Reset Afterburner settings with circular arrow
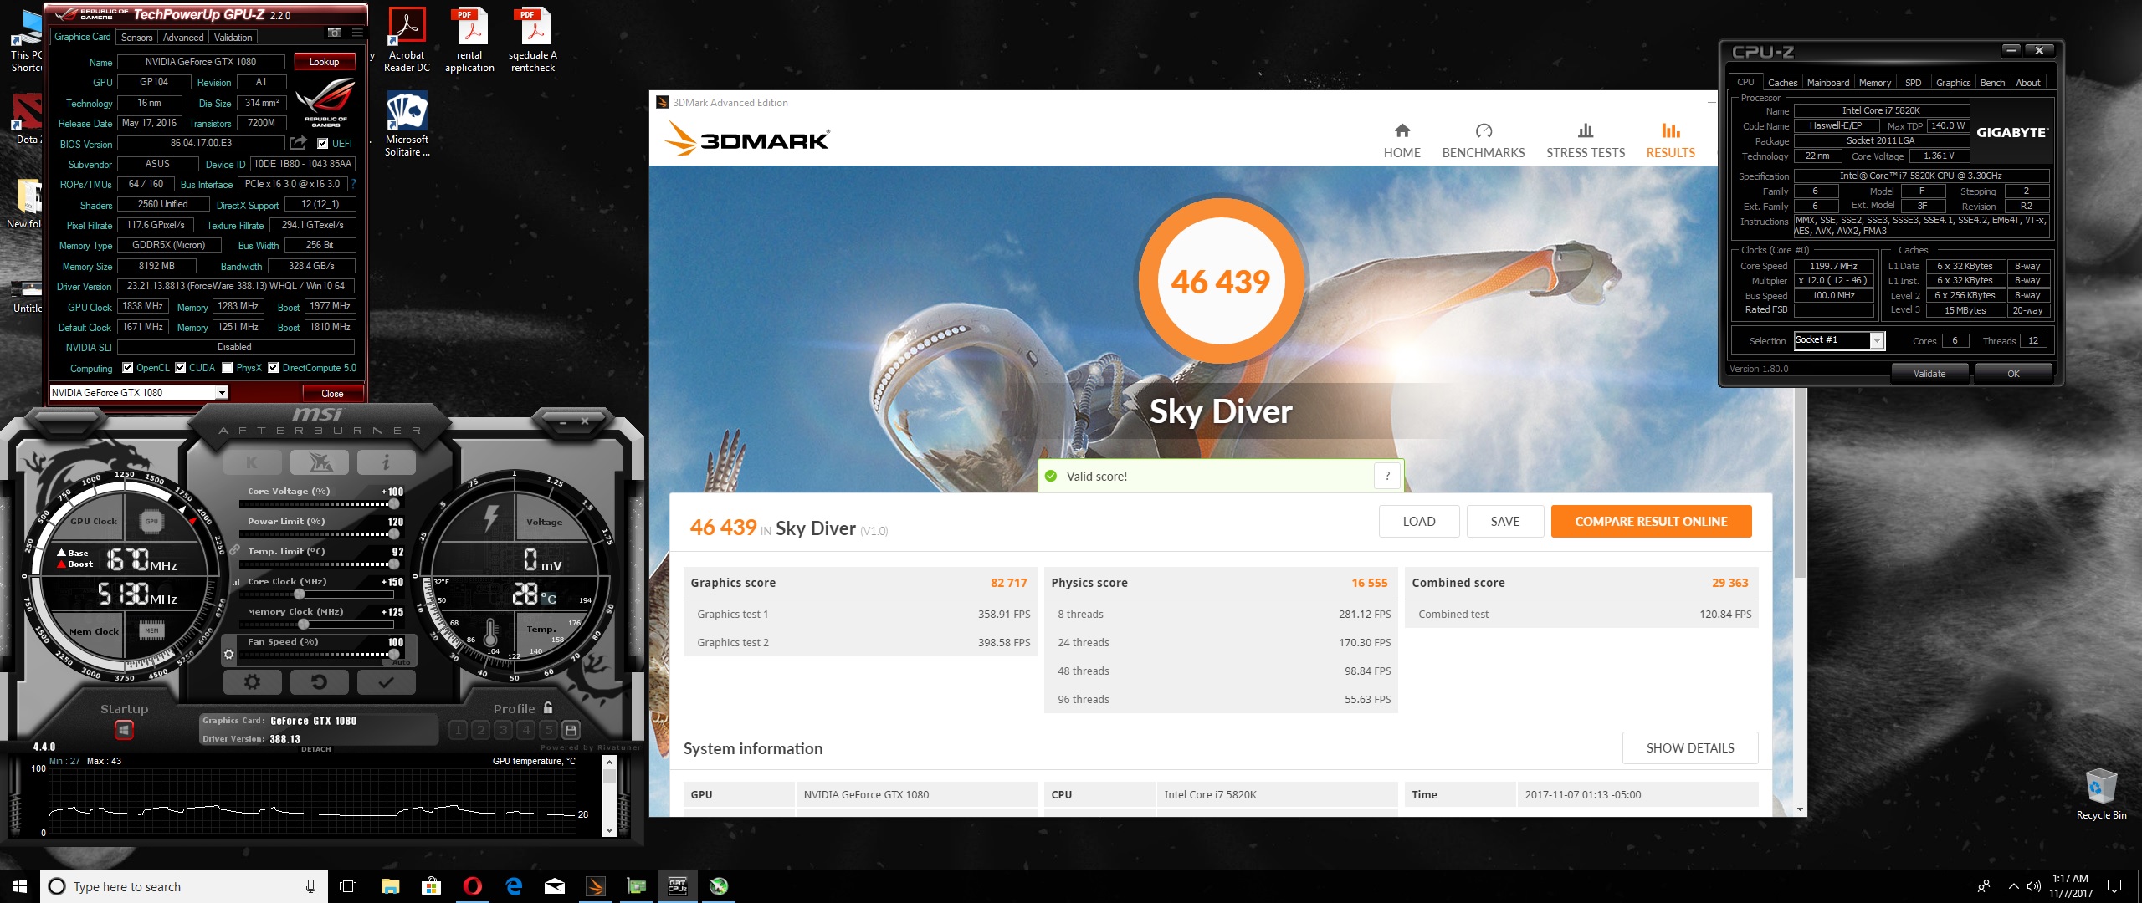The image size is (2142, 903). click(319, 682)
